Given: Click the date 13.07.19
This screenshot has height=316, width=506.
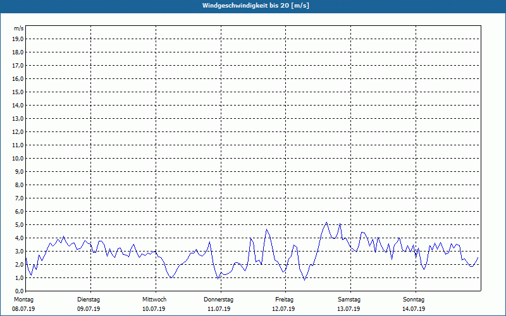Looking at the screenshot, I should coord(349,309).
